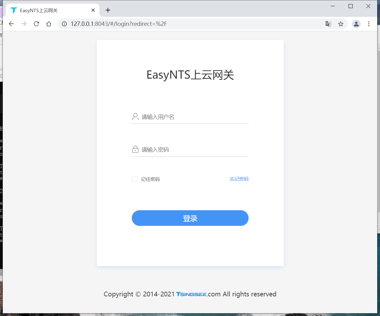Click the address bar URL

pyautogui.click(x=119, y=24)
